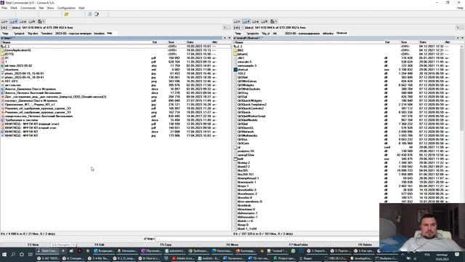Go to root directory in left panel

225,28
